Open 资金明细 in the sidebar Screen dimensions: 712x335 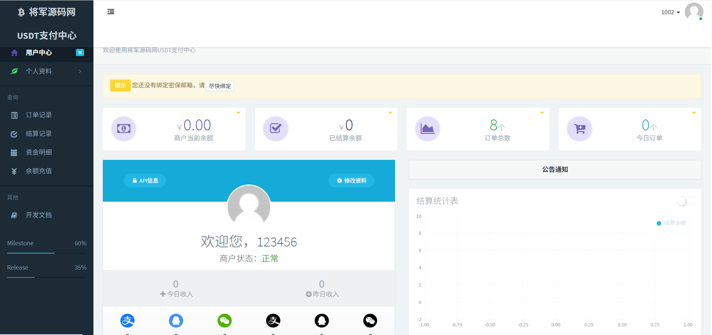pyautogui.click(x=47, y=152)
